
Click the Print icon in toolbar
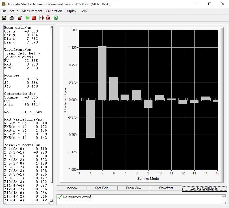12,18
